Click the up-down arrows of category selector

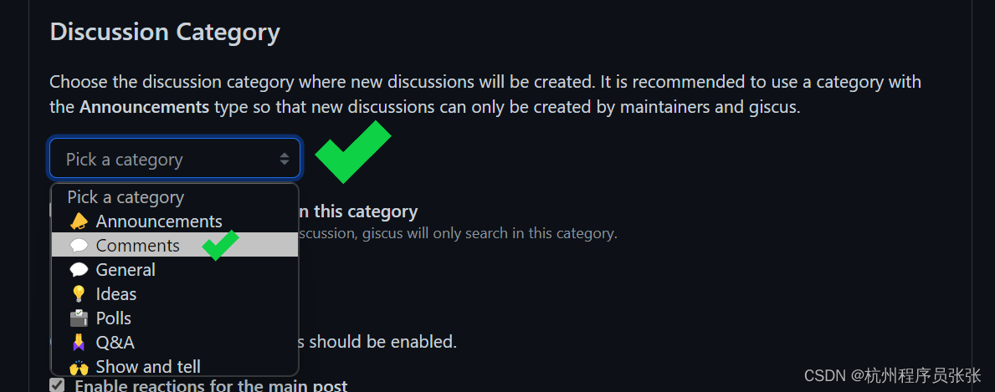pos(285,159)
